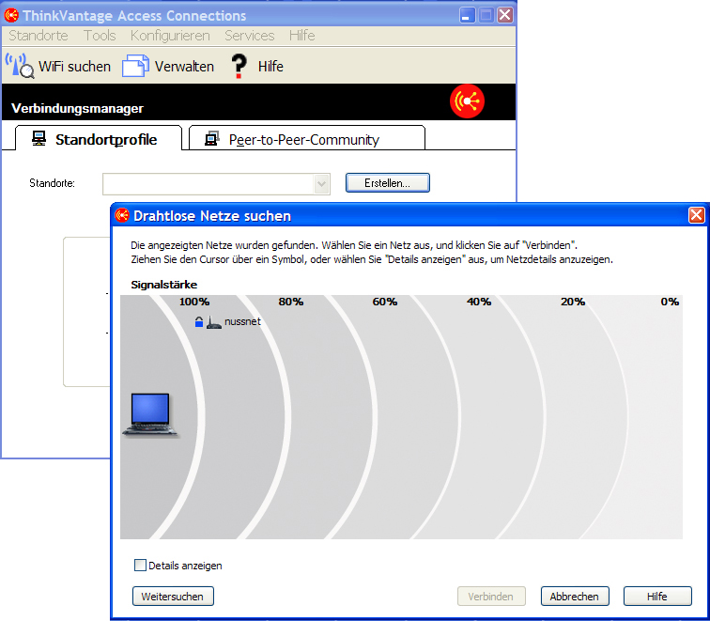Open the Standorte menu
The image size is (710, 621).
(x=39, y=36)
